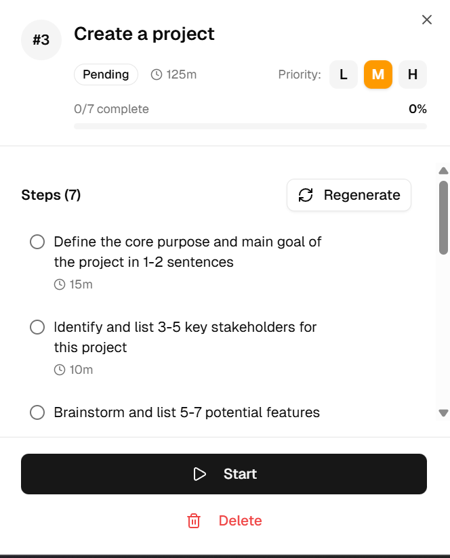The width and height of the screenshot is (450, 558).
Task: Click the 0% progress bar
Action: point(250,125)
